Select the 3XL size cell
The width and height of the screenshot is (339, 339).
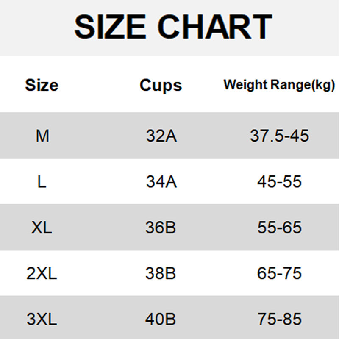[42, 319]
